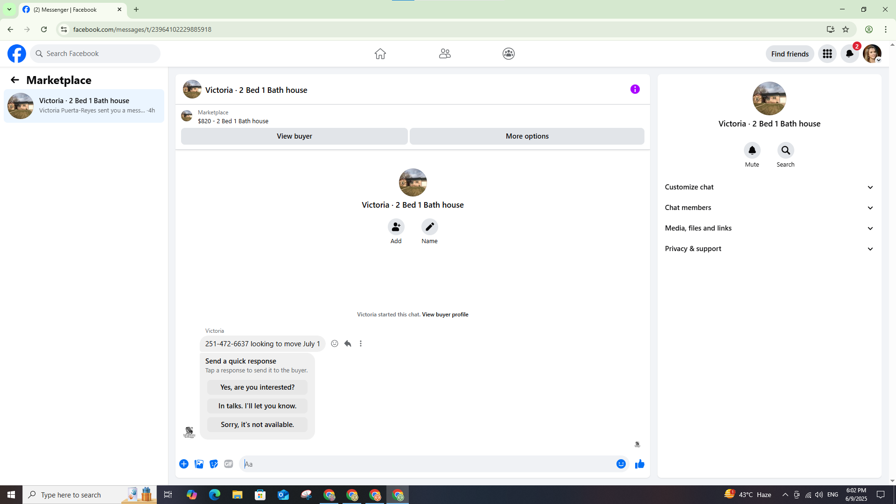
Task: Click the house thumbnail in right panel
Action: point(770,98)
